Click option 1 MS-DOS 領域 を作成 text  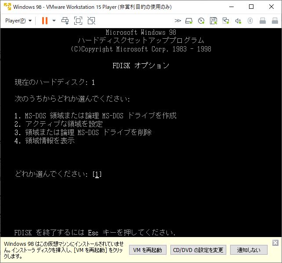[x=95, y=116]
